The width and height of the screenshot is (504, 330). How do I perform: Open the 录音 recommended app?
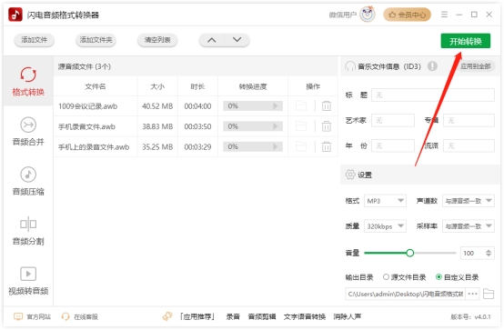tap(233, 316)
